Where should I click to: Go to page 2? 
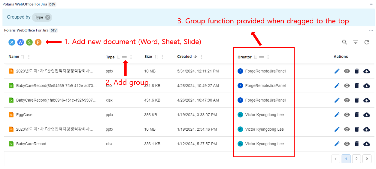356,159
